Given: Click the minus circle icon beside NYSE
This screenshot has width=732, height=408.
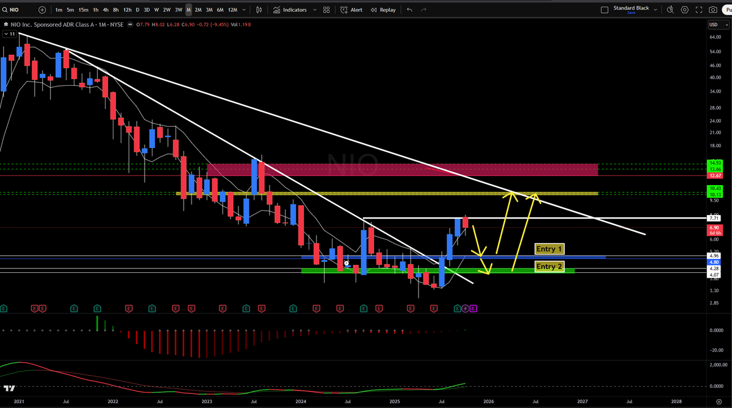Looking at the screenshot, I should 131,24.
